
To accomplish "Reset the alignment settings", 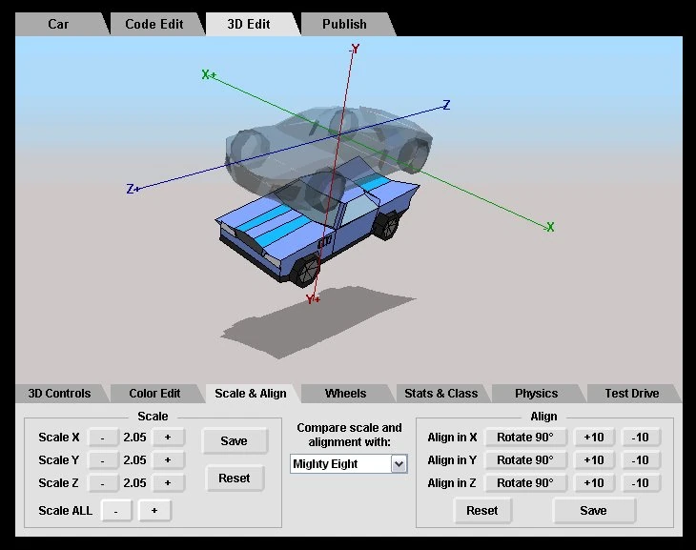I will pos(482,511).
